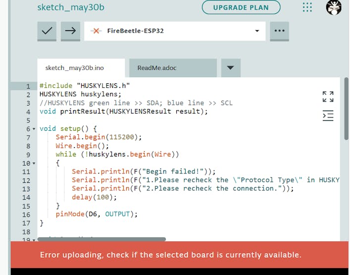Click the line 1 include statement

click(85, 86)
